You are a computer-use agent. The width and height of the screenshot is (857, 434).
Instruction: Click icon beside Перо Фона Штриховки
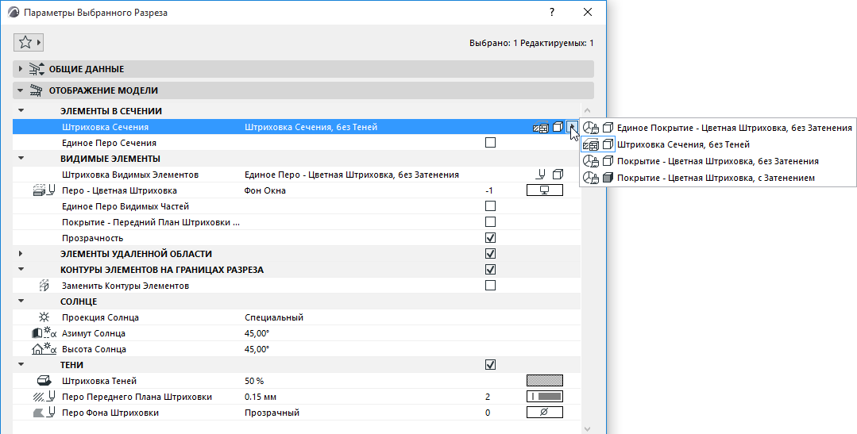pos(44,412)
